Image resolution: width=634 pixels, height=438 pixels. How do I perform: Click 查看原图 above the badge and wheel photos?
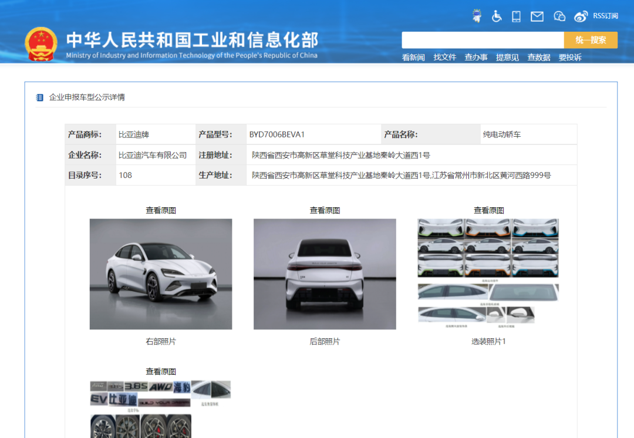(x=160, y=371)
